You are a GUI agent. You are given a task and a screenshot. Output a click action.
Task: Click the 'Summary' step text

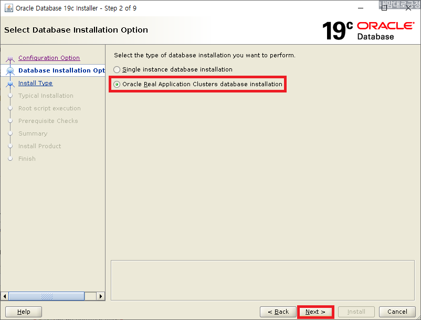click(33, 133)
